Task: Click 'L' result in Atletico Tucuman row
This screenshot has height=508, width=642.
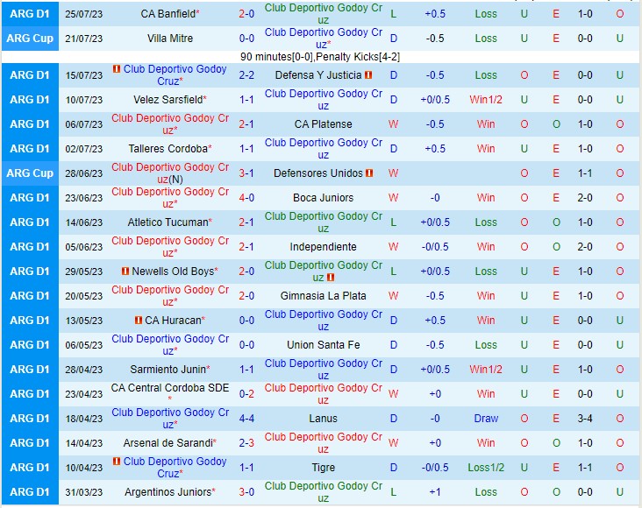Action: [x=393, y=222]
